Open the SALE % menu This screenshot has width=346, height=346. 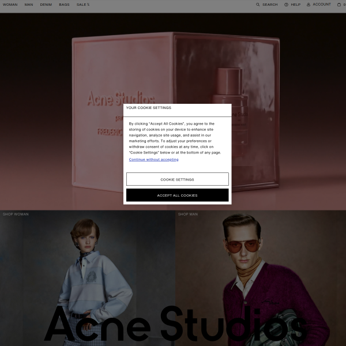pyautogui.click(x=83, y=5)
